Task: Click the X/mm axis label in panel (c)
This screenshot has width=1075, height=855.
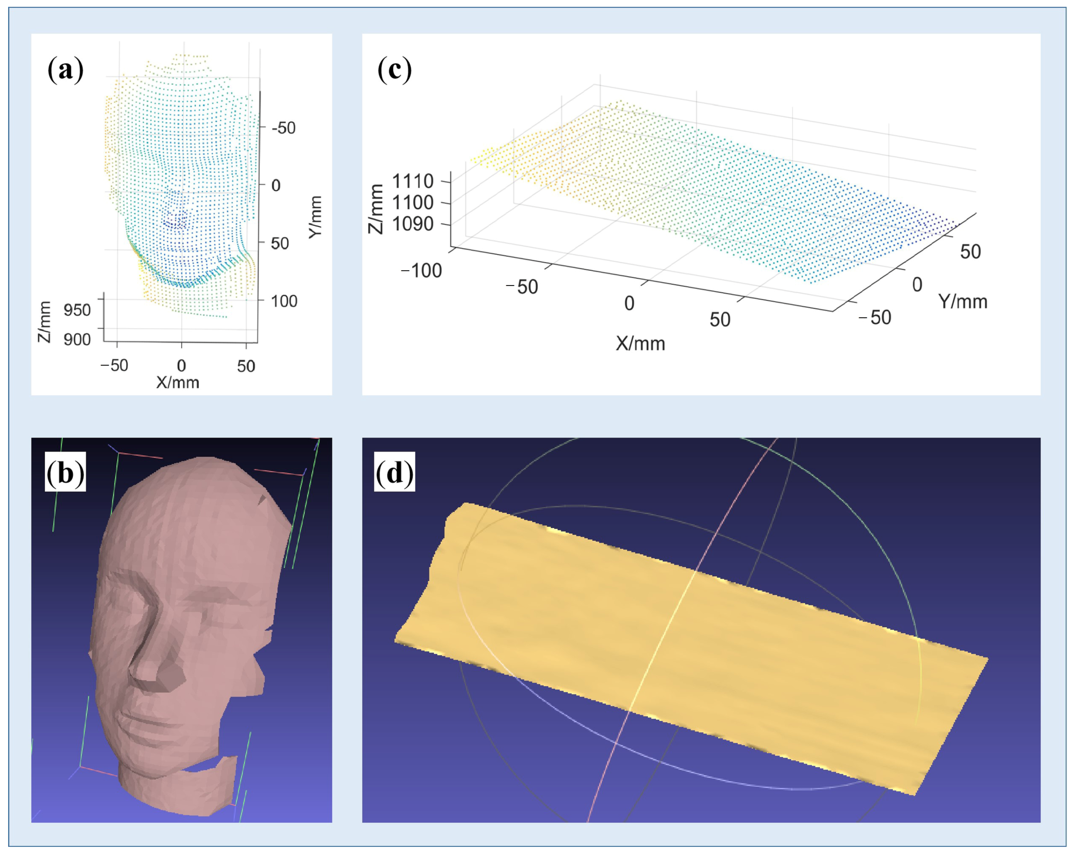Action: [x=640, y=344]
